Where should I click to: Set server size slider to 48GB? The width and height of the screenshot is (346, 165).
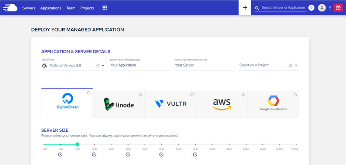(229, 145)
